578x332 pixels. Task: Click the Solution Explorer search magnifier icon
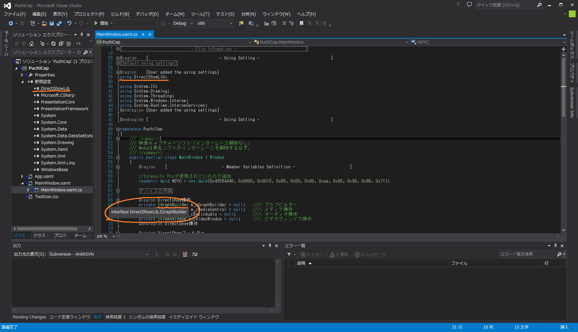click(86, 52)
